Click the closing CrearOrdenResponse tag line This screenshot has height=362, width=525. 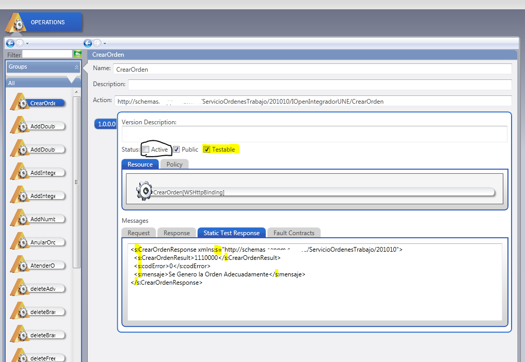(x=167, y=283)
